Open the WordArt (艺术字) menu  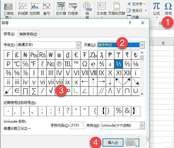pyautogui.click(x=136, y=4)
